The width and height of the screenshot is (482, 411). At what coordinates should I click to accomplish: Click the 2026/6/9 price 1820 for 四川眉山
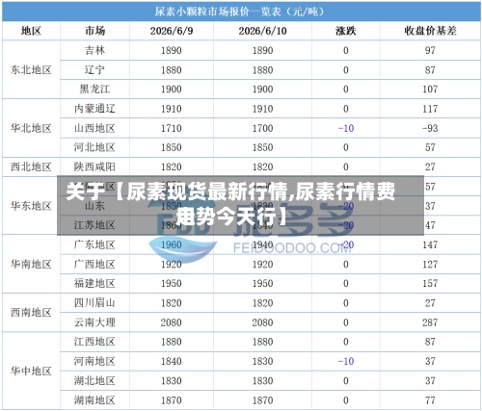click(172, 303)
